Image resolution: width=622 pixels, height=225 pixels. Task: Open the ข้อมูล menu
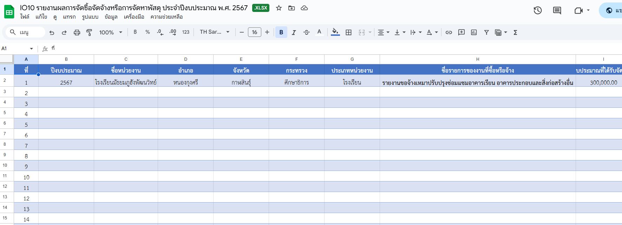111,17
